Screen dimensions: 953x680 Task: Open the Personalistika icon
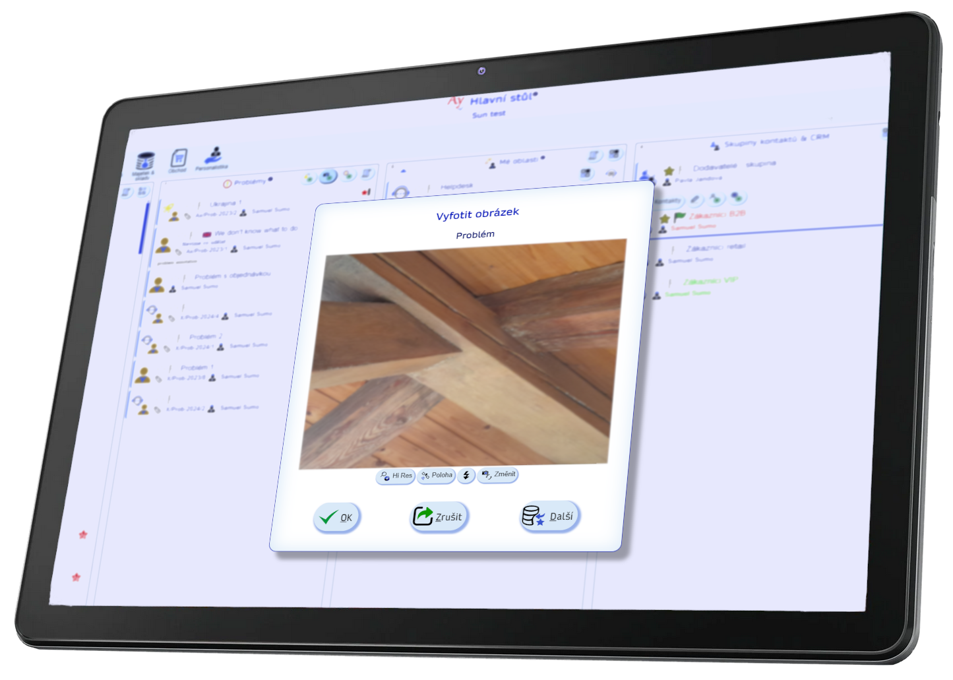212,158
